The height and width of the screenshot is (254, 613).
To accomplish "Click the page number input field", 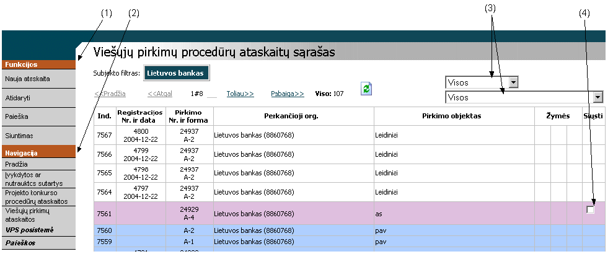I will (211, 94).
